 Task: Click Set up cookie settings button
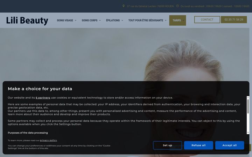point(167,145)
